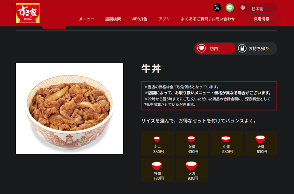This screenshot has width=294, height=194.
Task: Select the ミニ 380円 bowl size
Action: (158, 144)
